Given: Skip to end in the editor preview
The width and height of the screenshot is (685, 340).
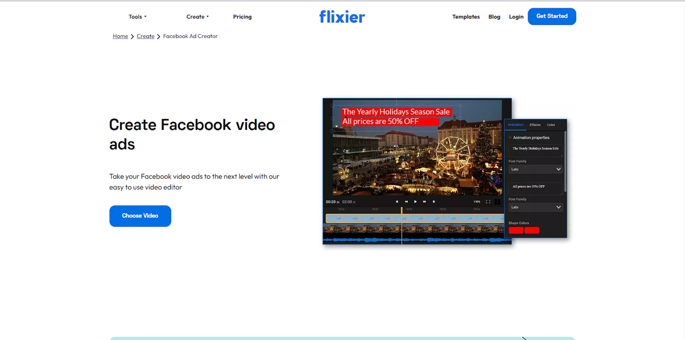Looking at the screenshot, I should (x=433, y=202).
